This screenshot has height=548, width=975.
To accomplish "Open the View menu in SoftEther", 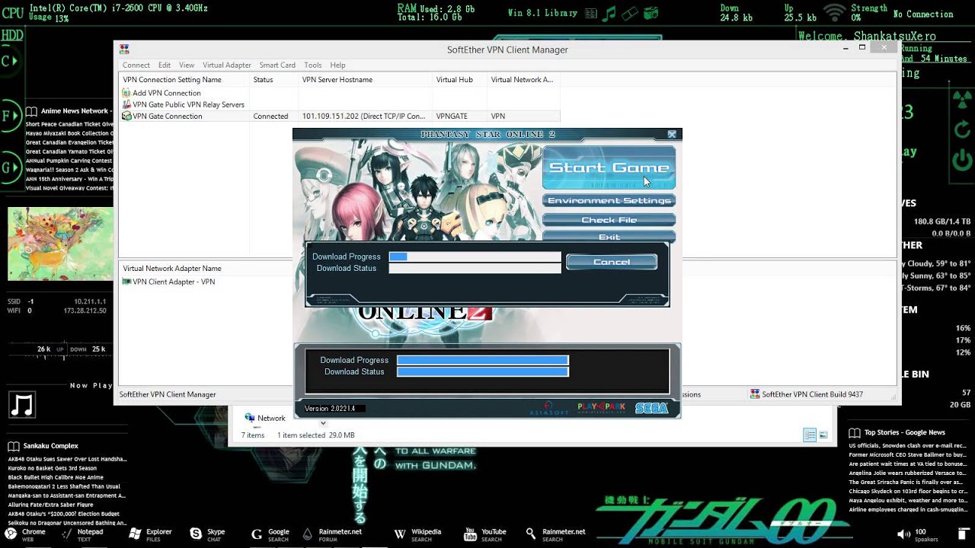I will pos(187,65).
